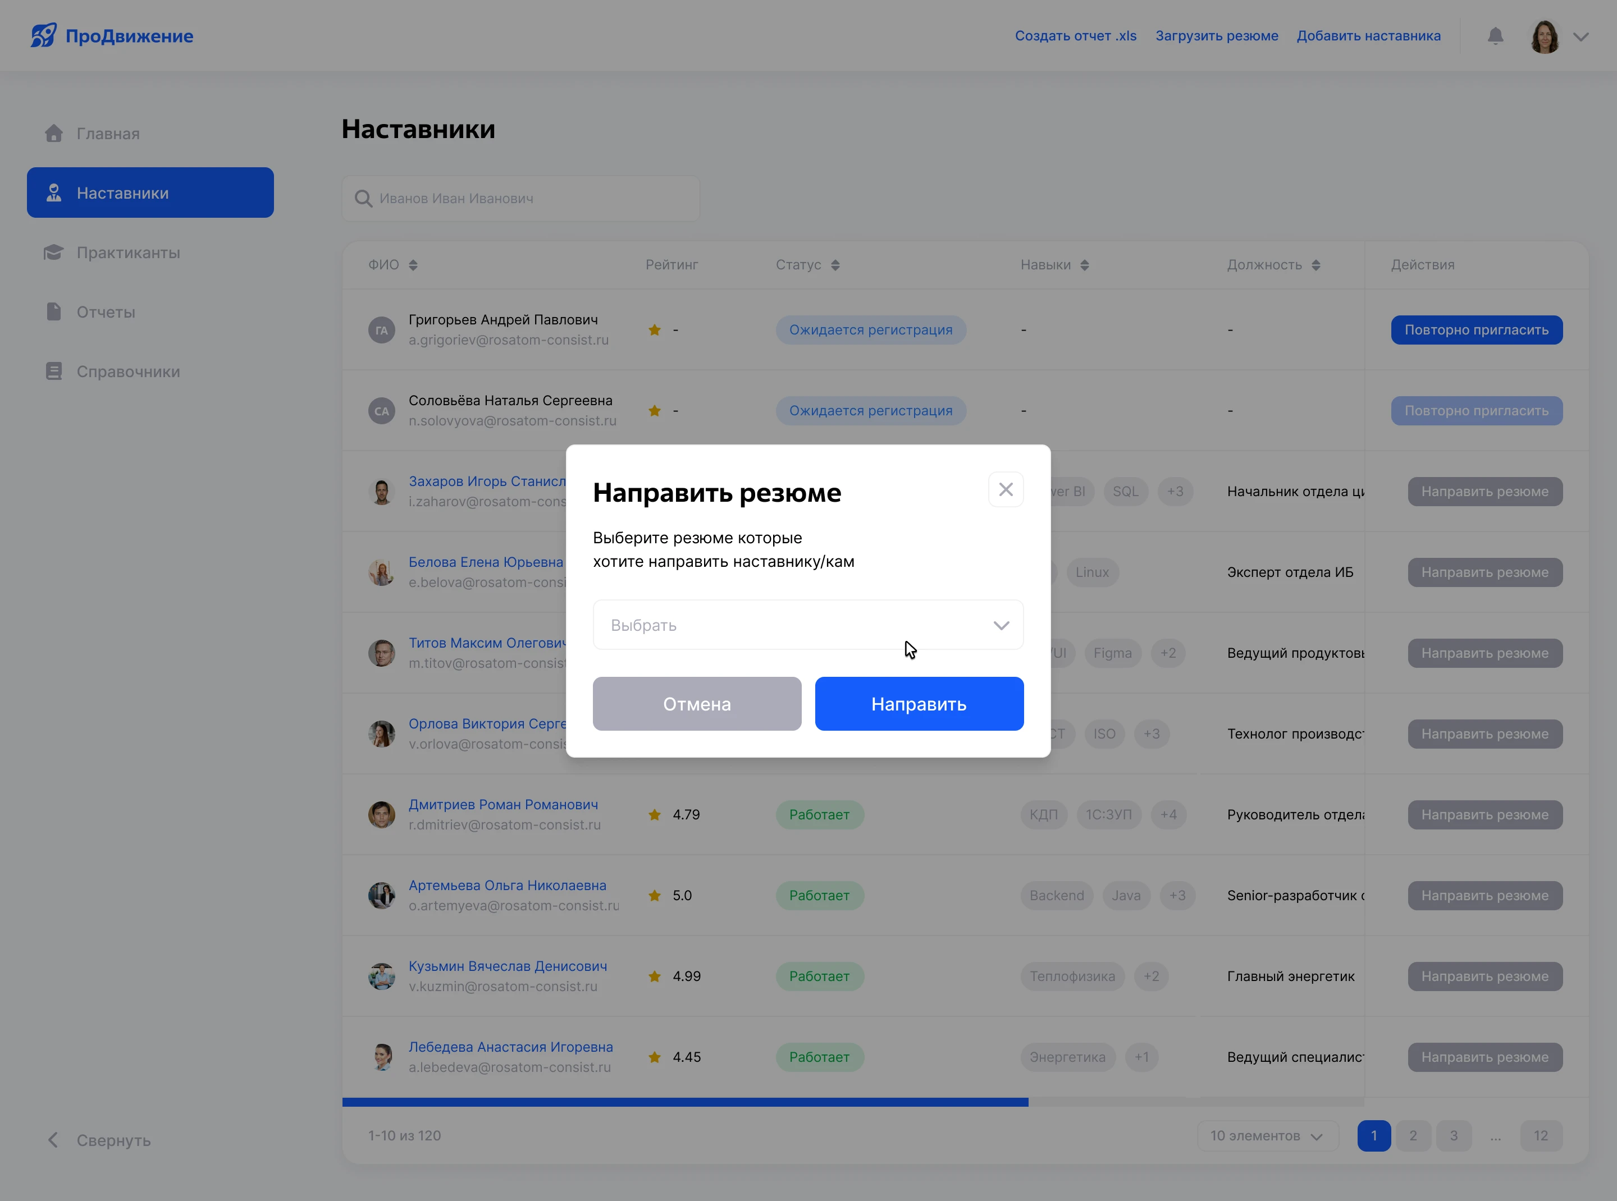Click the Практиканты graduation cap icon

(54, 253)
